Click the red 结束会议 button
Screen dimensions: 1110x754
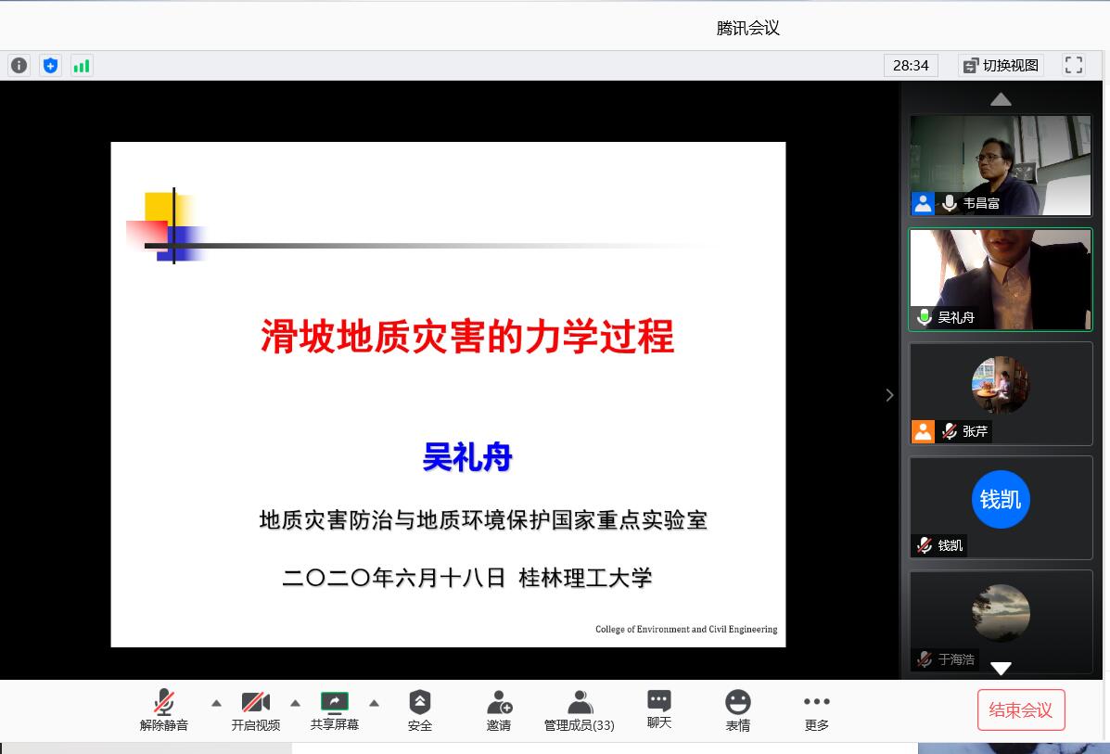[1021, 710]
